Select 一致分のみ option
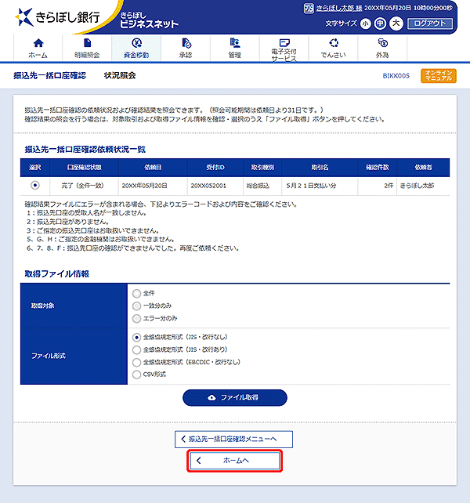This screenshot has height=503, width=470. click(x=136, y=306)
